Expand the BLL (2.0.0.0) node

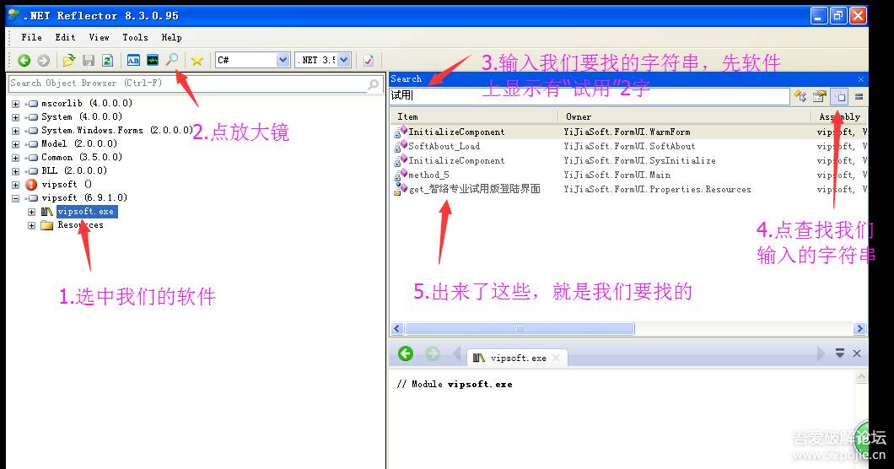(15, 171)
